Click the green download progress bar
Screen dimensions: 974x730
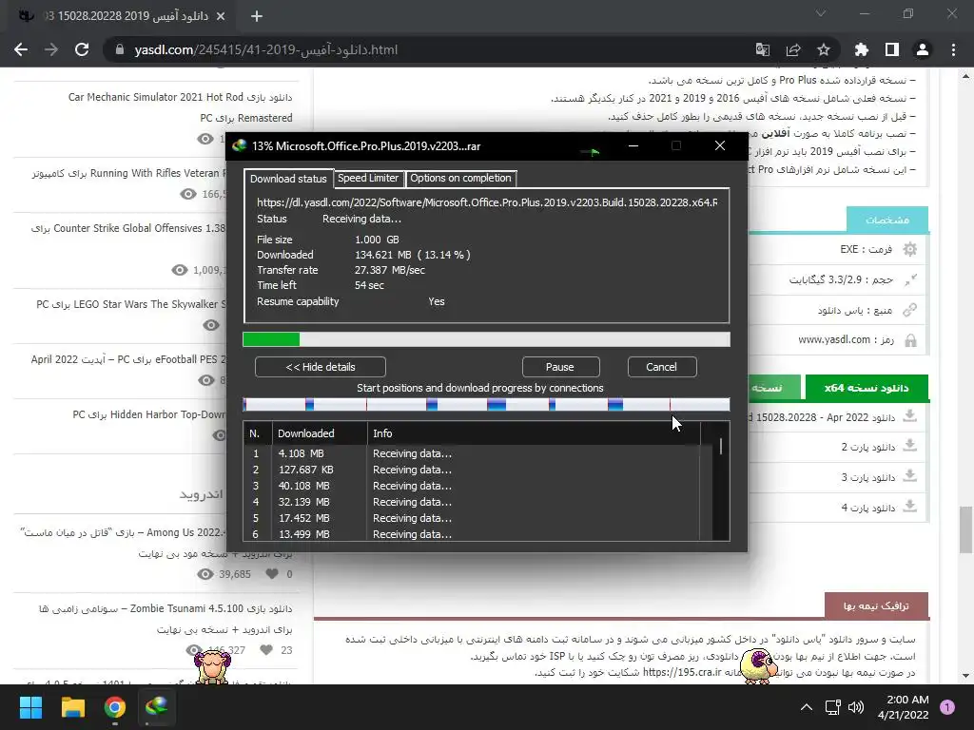pos(486,339)
